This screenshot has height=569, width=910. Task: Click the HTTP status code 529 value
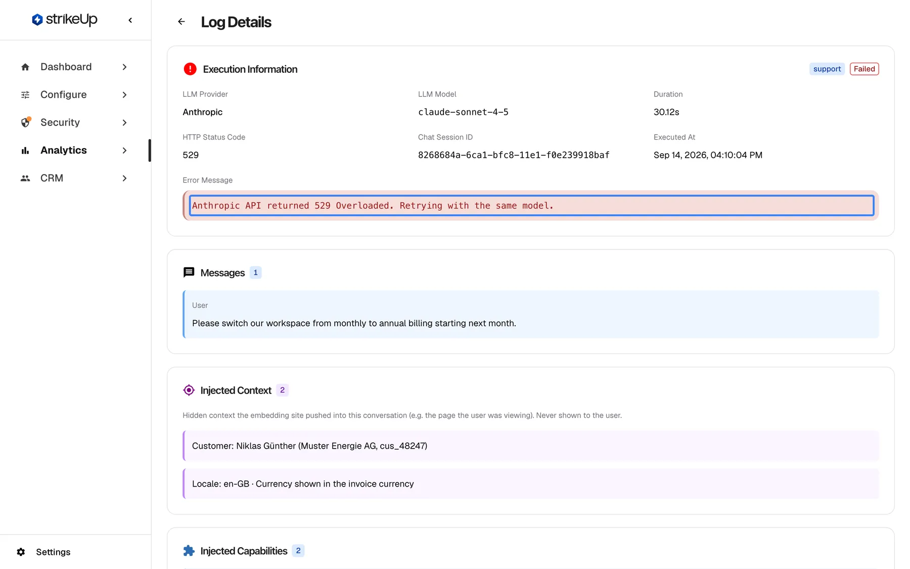pos(191,155)
